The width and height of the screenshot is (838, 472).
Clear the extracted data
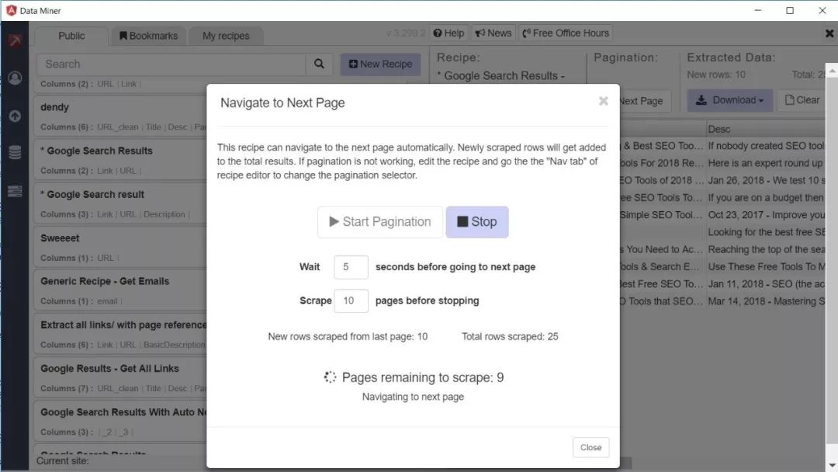(x=802, y=100)
